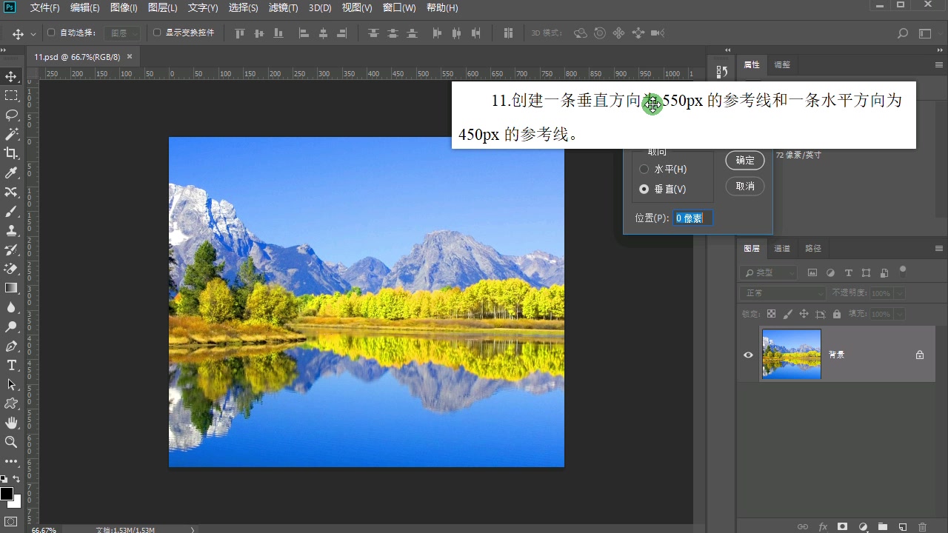Open the 文件(F) menu

[x=45, y=8]
